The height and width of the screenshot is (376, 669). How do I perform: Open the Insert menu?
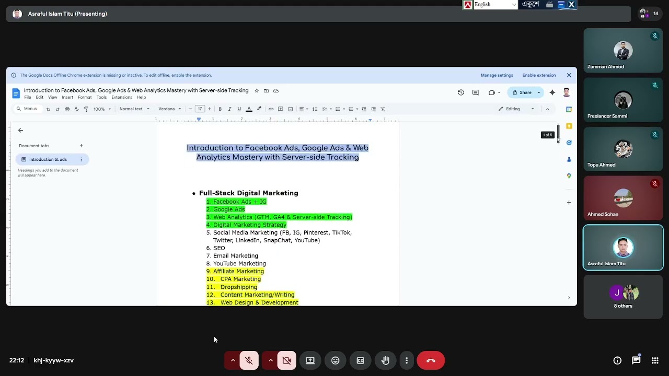pos(67,98)
